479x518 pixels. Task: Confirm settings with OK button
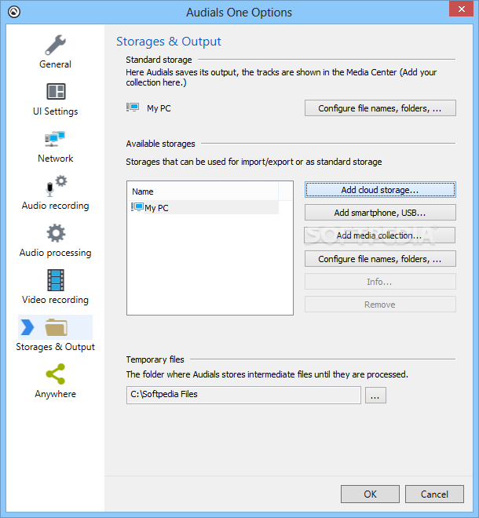pyautogui.click(x=370, y=494)
